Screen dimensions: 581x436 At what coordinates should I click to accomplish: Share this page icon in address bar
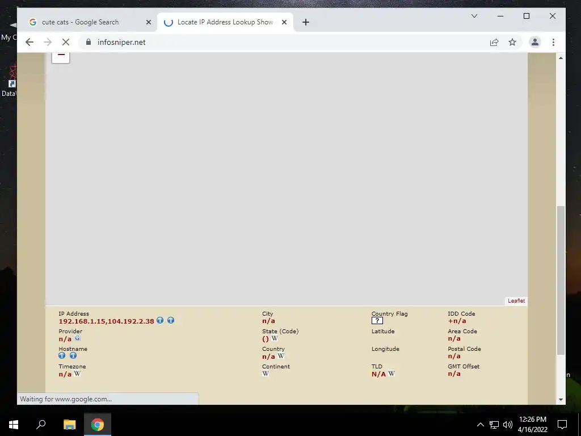pyautogui.click(x=494, y=42)
